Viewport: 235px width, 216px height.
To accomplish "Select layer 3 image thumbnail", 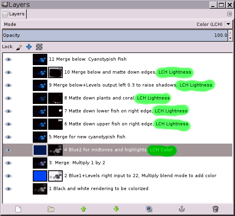I will tap(40, 163).
